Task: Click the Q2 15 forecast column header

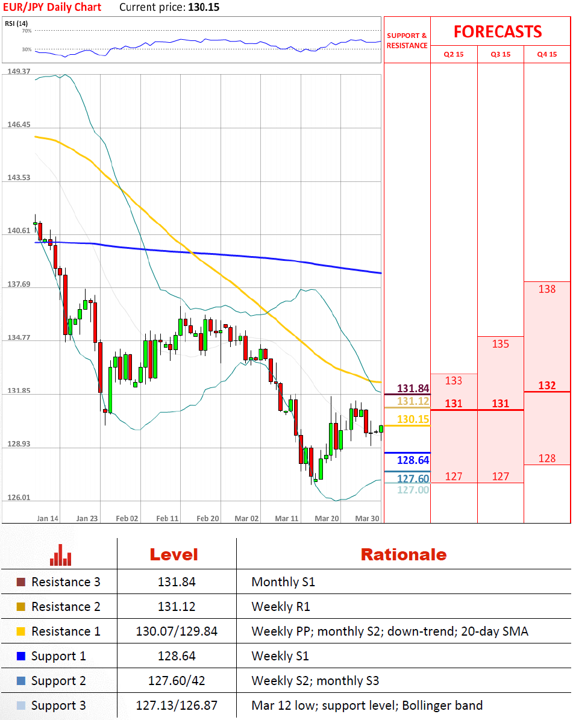Action: tap(454, 54)
